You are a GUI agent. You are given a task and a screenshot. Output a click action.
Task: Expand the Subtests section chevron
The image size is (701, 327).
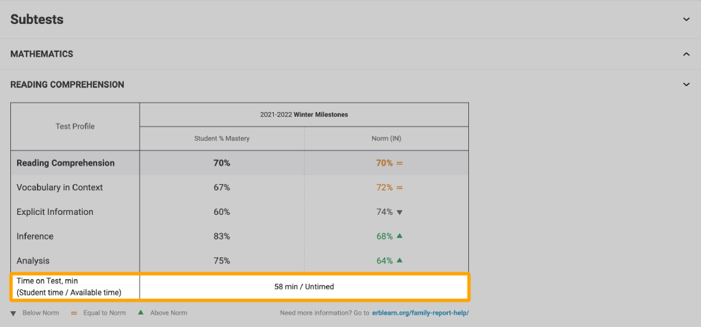coord(686,20)
